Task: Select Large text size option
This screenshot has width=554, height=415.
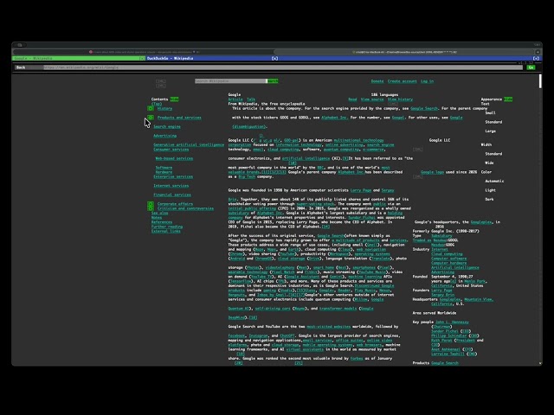Action: coord(491,131)
